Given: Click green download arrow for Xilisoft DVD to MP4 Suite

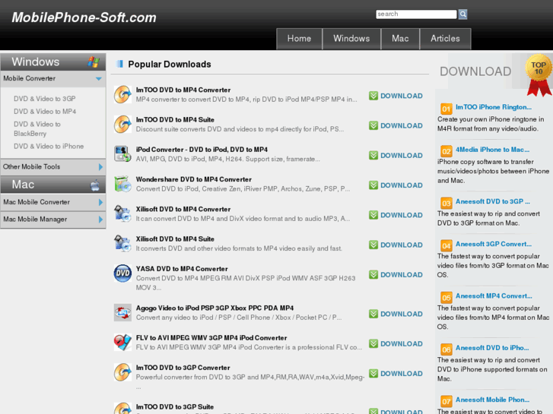Looking at the screenshot, I should (x=373, y=245).
